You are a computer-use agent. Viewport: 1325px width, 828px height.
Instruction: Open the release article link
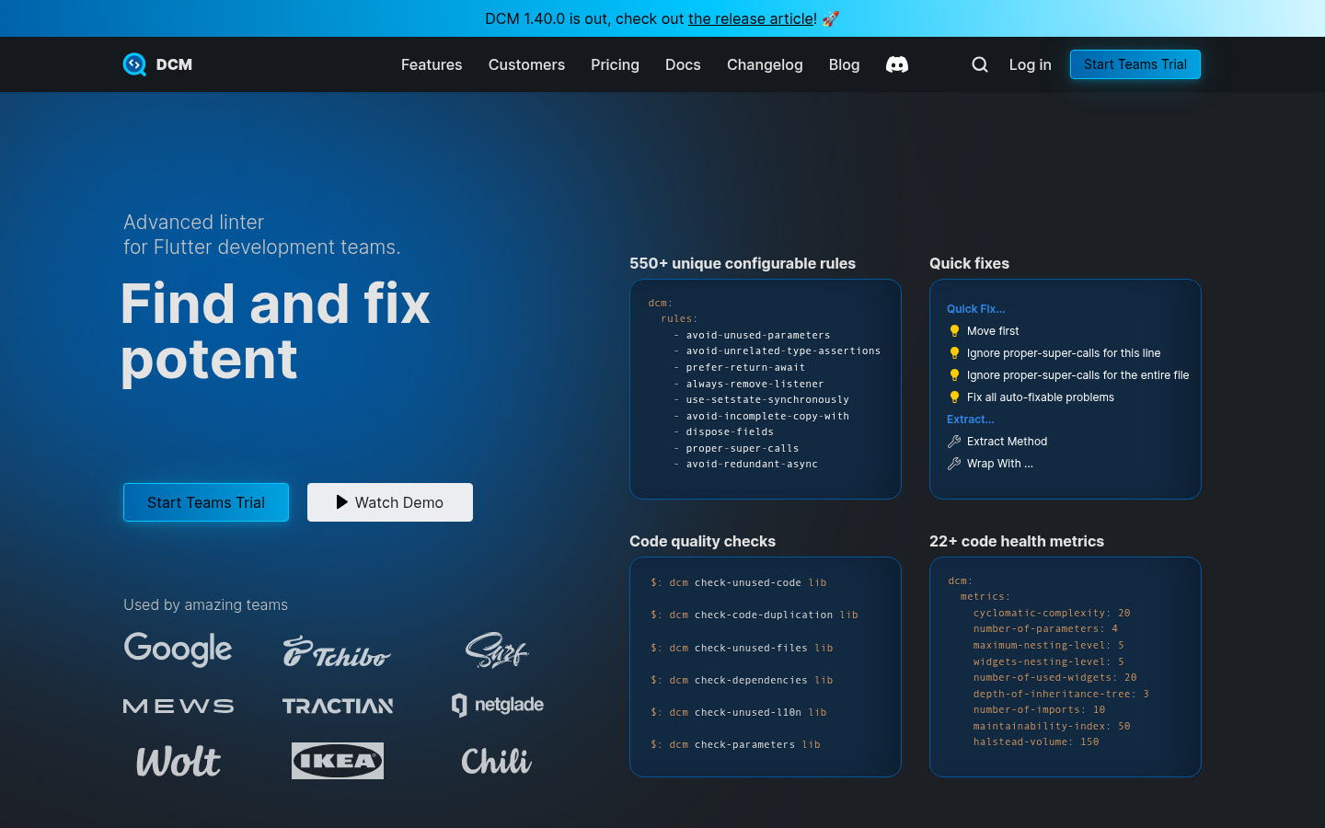tap(751, 18)
